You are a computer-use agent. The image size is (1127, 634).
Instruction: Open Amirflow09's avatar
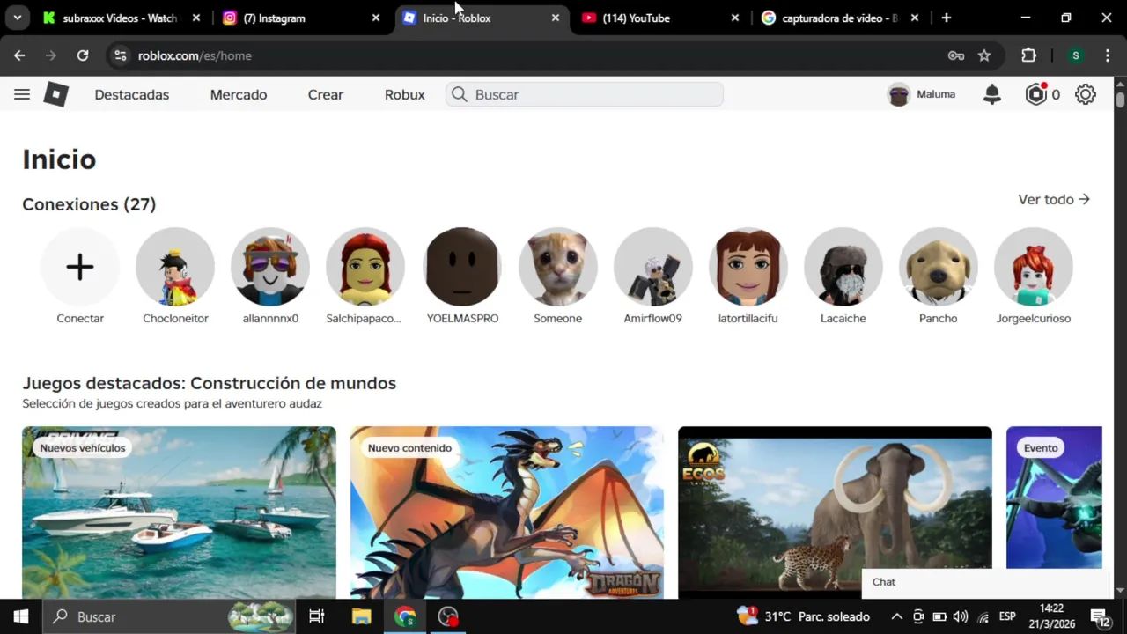(x=653, y=267)
